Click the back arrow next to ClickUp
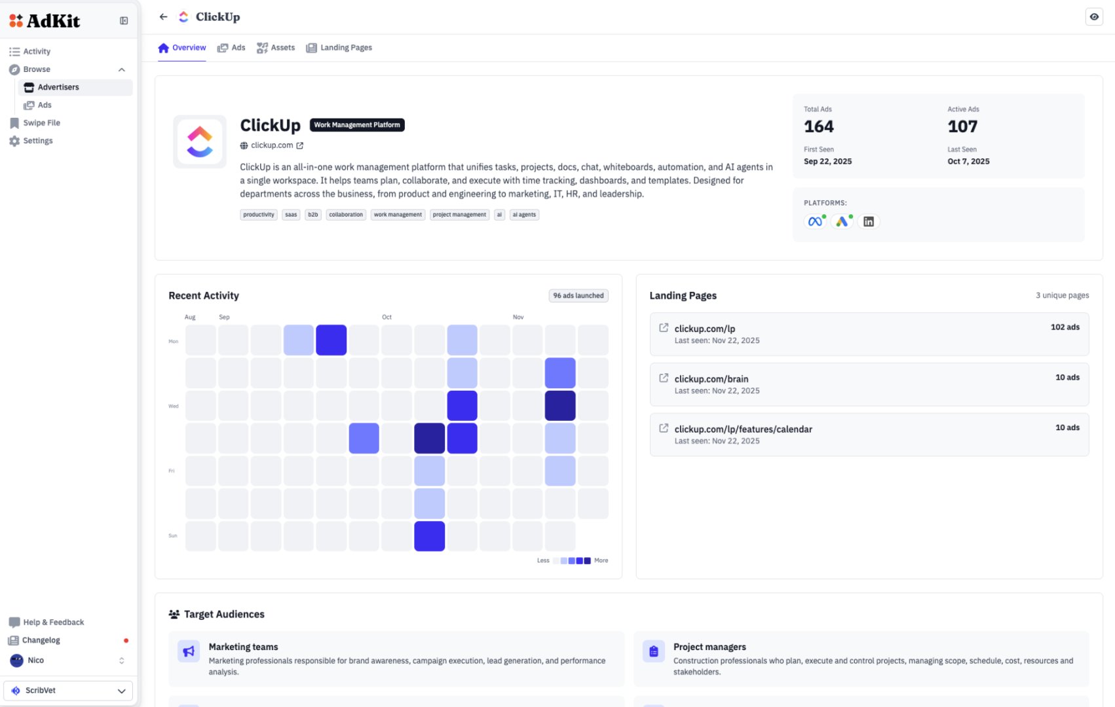This screenshot has width=1115, height=707. pyautogui.click(x=163, y=16)
